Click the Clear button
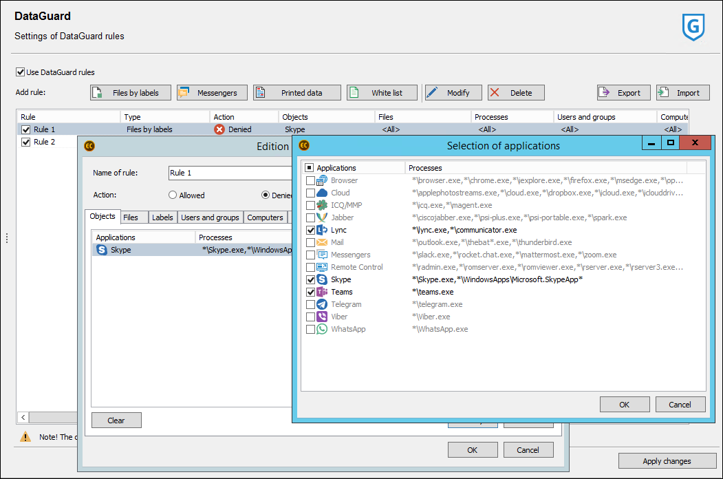The height and width of the screenshot is (479, 723). (116, 421)
